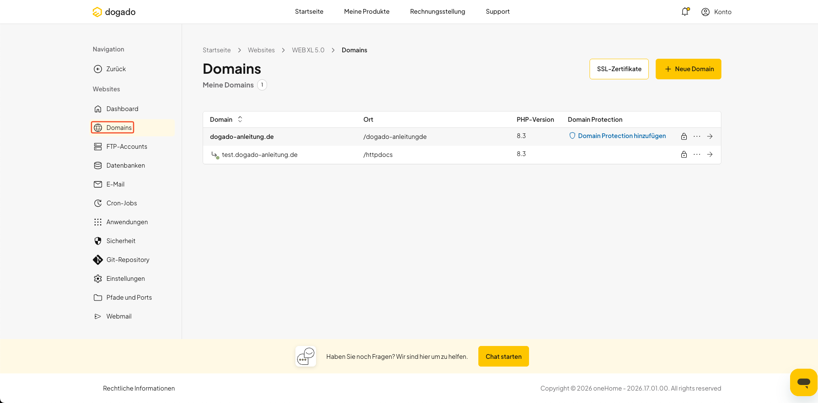Open dogado-anleitung.de domain
Viewport: 818px width, 403px height.
point(242,137)
